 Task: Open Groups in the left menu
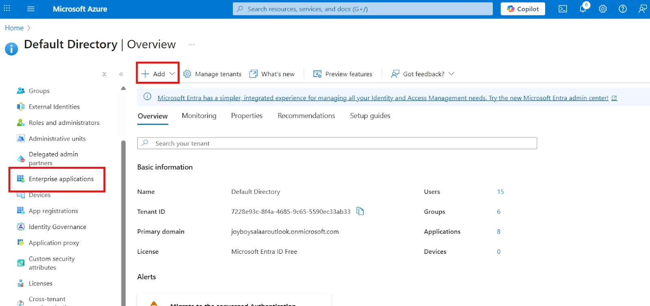tap(39, 91)
